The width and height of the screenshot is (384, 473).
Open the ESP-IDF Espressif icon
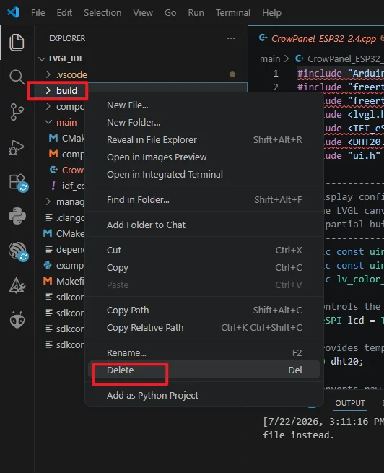point(18,251)
